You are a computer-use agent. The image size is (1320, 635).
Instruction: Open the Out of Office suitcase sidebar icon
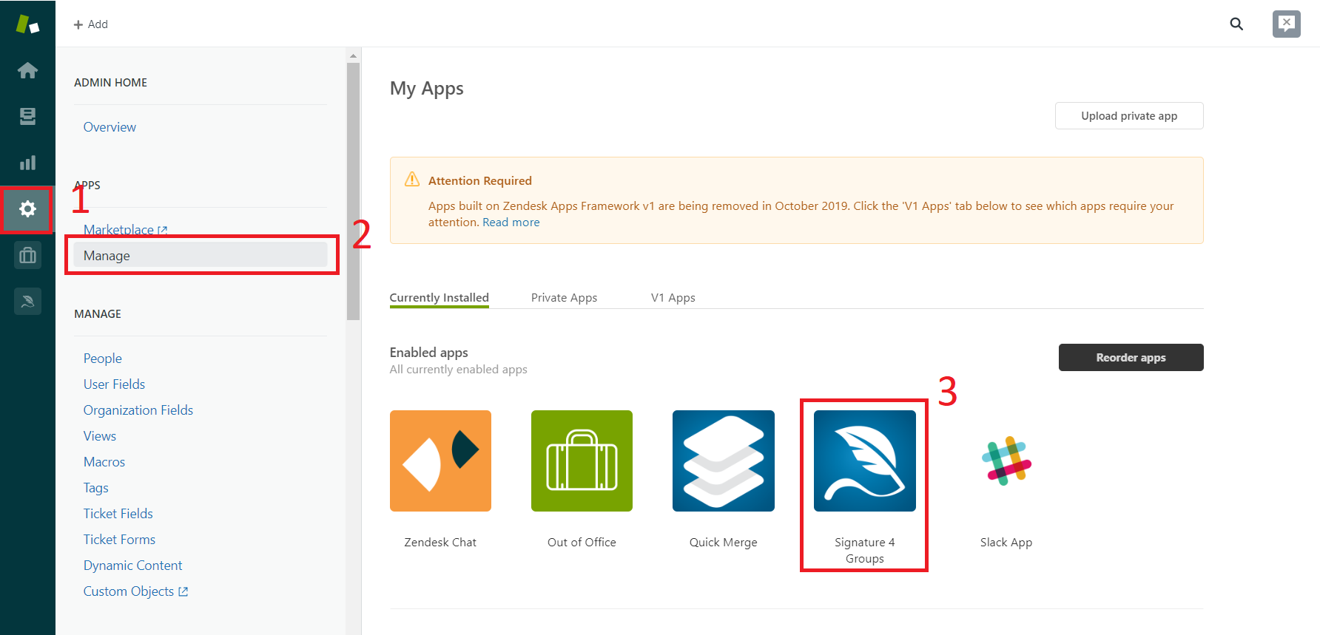click(x=27, y=255)
